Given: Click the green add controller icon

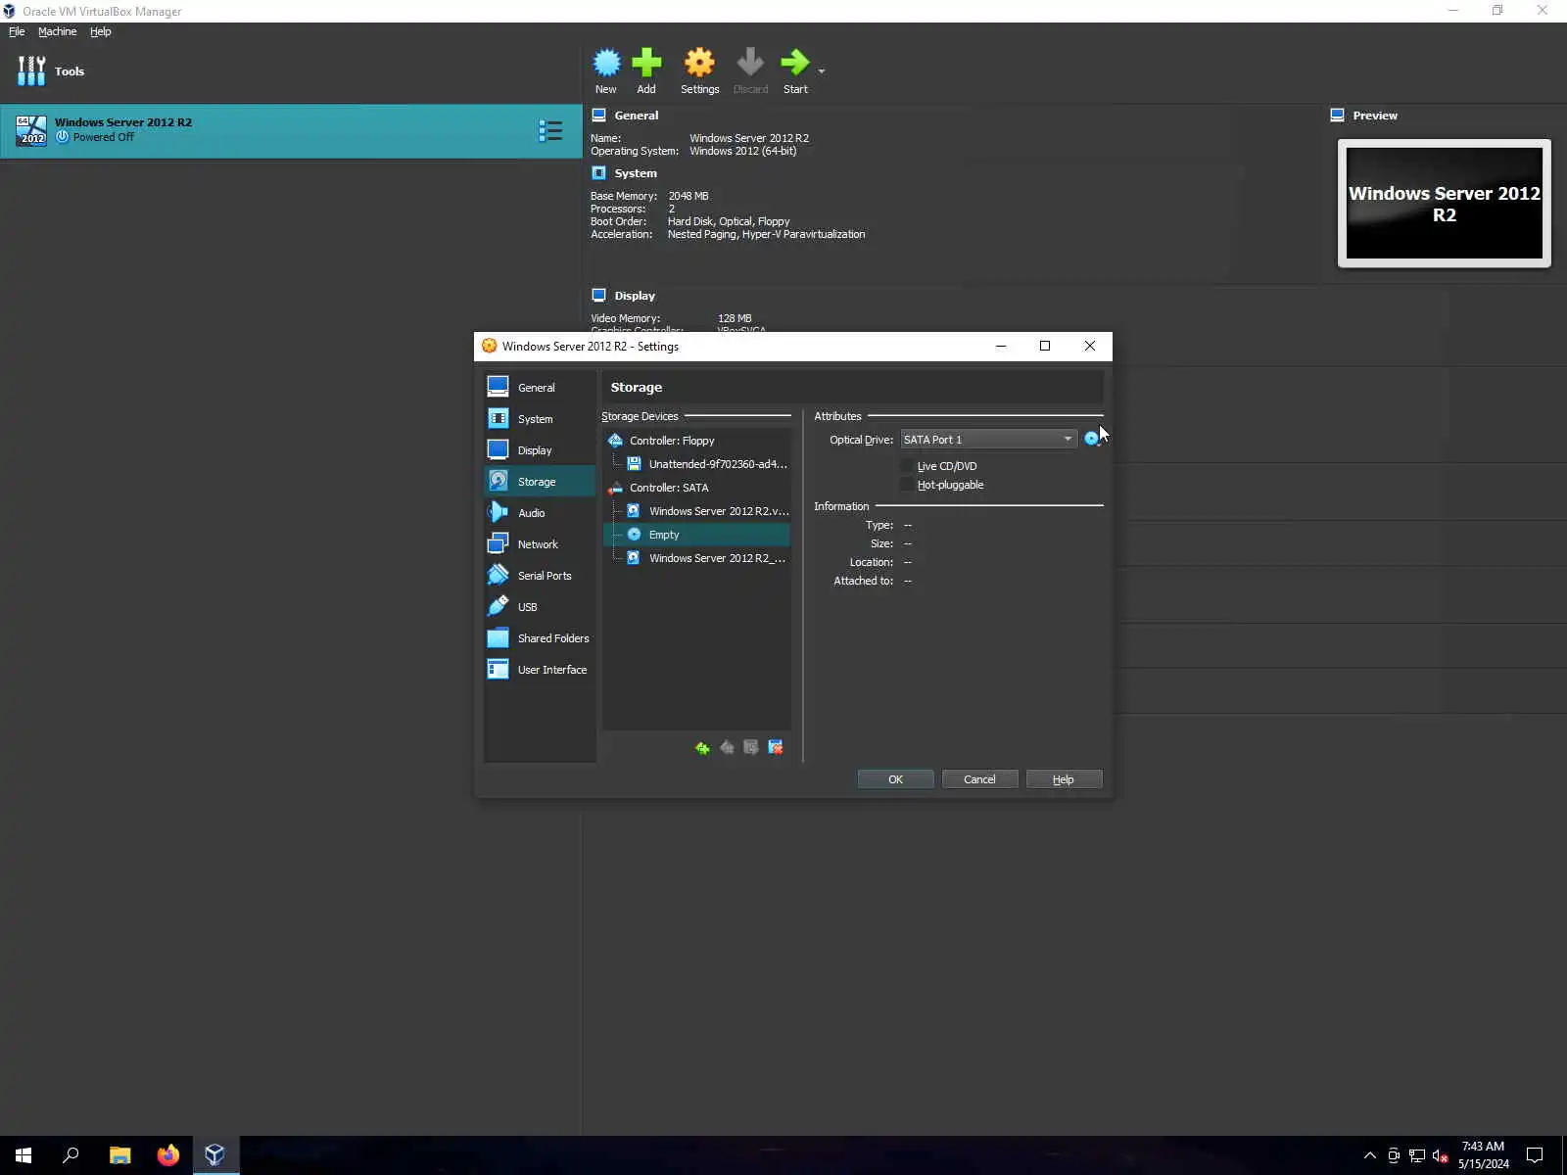Looking at the screenshot, I should (702, 748).
